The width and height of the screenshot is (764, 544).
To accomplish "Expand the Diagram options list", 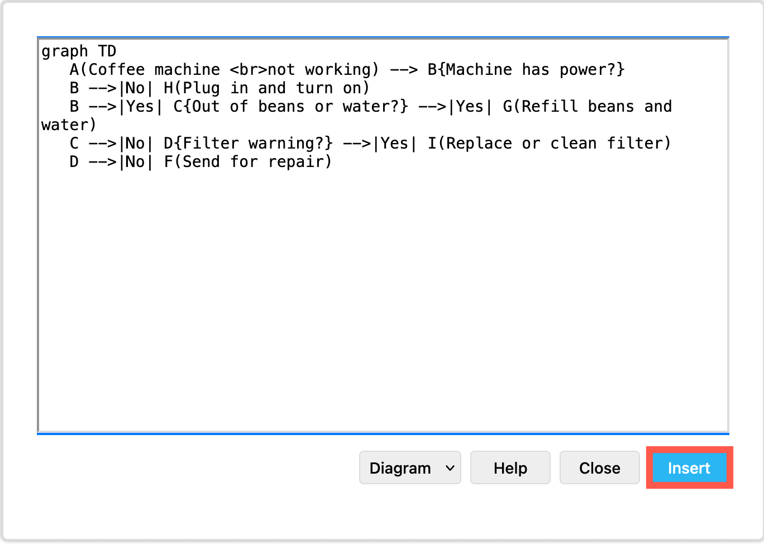I will [x=410, y=467].
